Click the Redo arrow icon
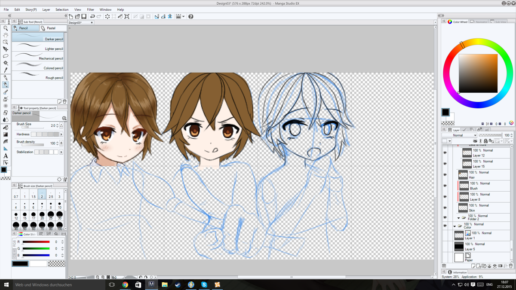The width and height of the screenshot is (516, 290). [99, 16]
